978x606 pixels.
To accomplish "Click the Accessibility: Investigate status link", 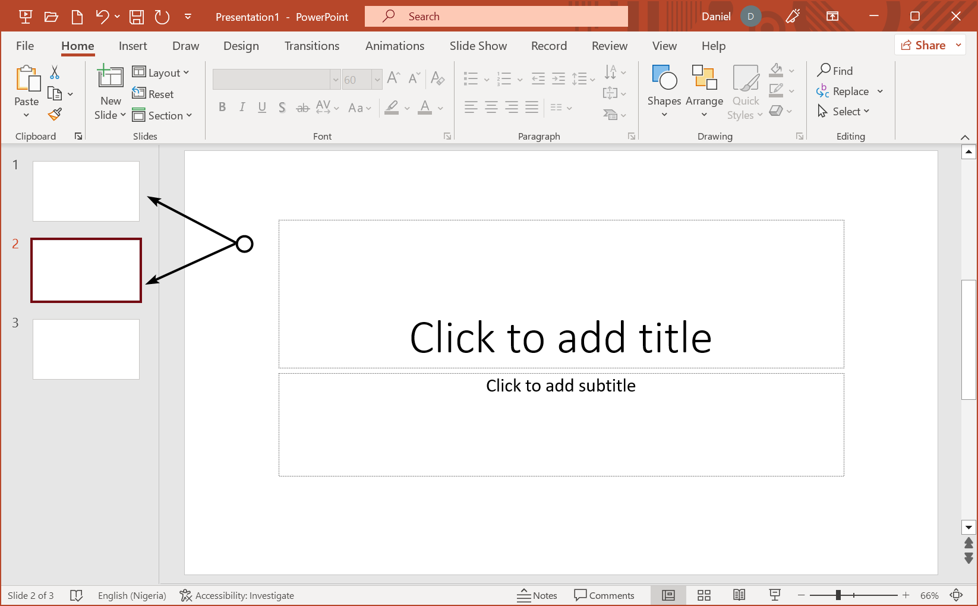I will (x=236, y=595).
